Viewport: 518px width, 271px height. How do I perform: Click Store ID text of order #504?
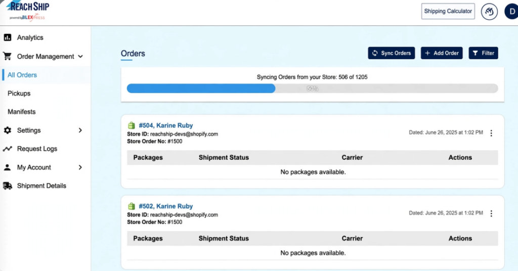pos(172,134)
